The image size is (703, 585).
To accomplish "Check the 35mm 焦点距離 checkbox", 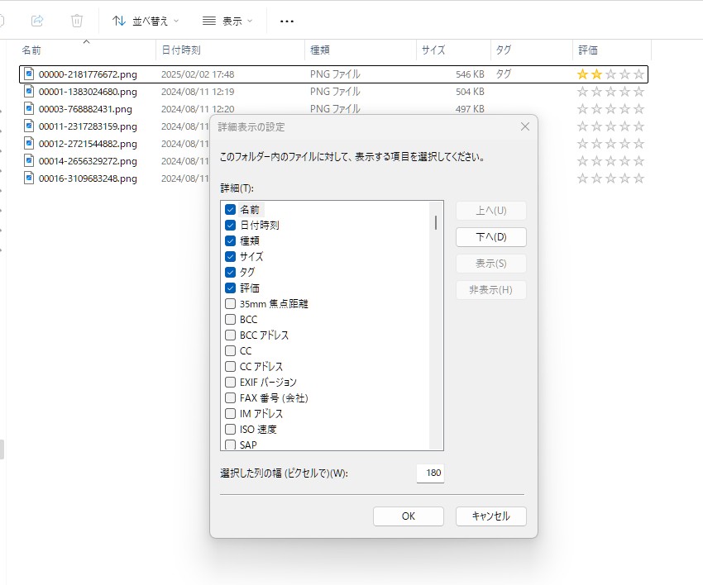I will click(x=230, y=304).
